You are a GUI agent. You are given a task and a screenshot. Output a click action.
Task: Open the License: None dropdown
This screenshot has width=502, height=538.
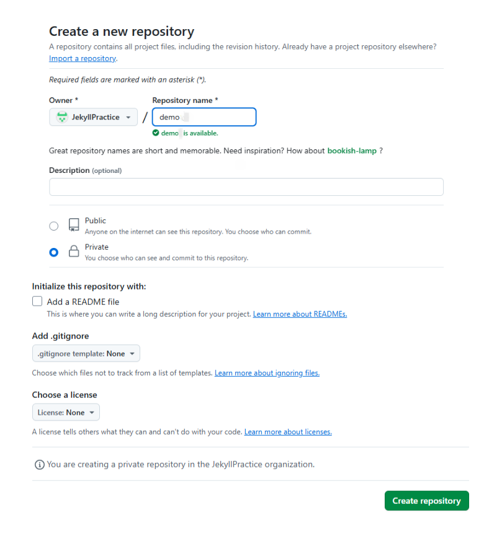pos(66,412)
